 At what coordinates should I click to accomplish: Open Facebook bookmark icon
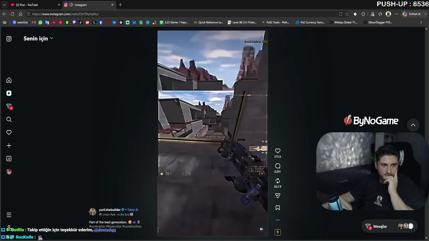click(x=101, y=22)
